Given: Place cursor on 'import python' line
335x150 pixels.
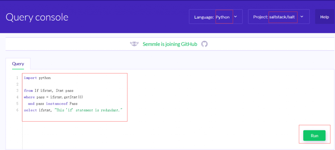Looking at the screenshot, I should (x=37, y=78).
